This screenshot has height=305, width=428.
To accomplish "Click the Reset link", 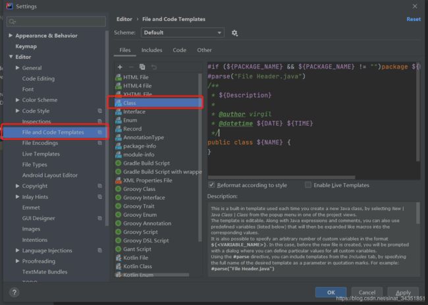I will coord(414,19).
